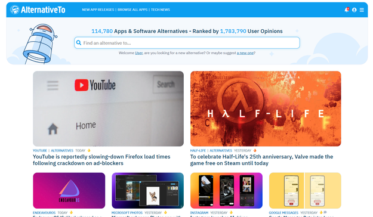This screenshot has width=373, height=217.
Task: Click the User profile link
Action: (x=138, y=53)
